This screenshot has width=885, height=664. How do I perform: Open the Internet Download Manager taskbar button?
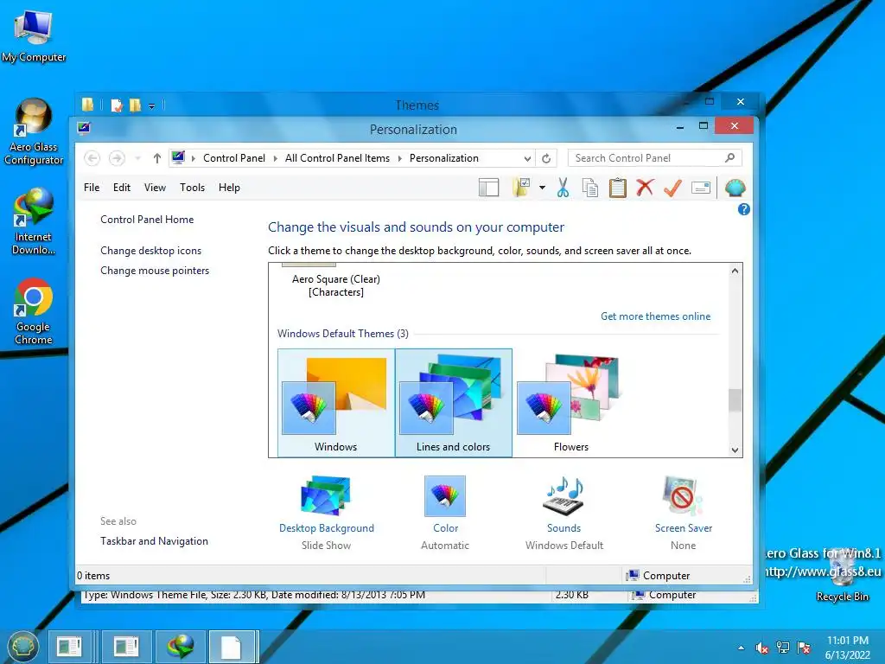point(180,646)
